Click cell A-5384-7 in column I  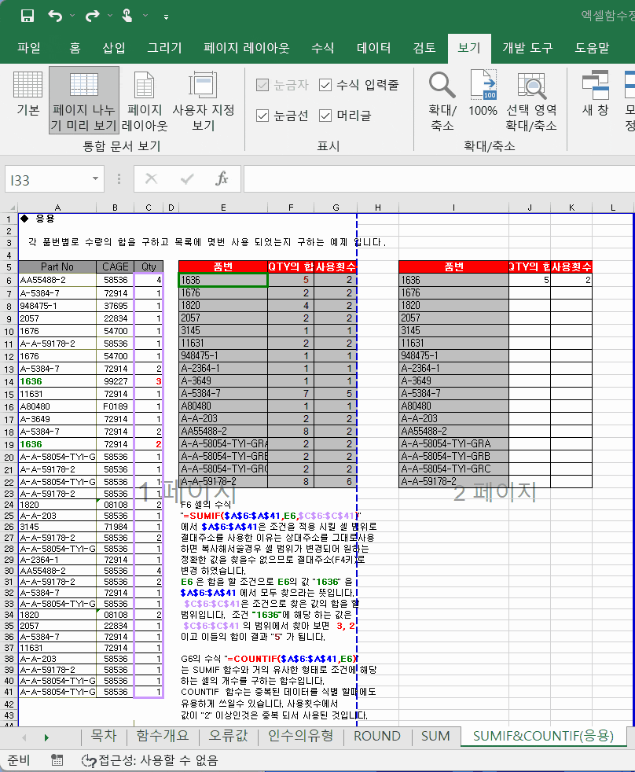[453, 393]
